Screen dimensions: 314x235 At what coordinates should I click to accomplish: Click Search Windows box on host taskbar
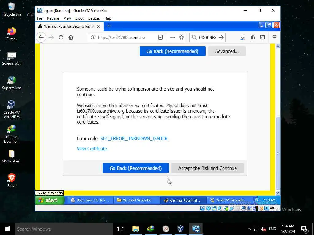coord(64,229)
